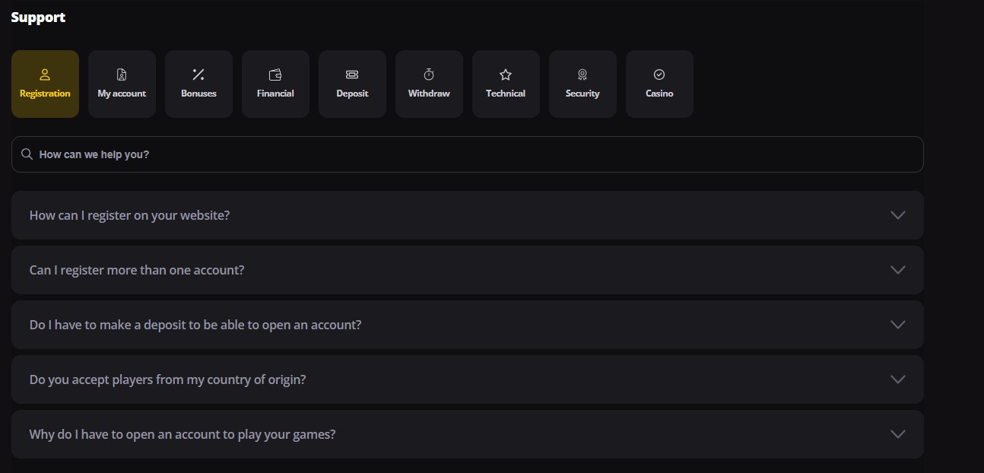The height and width of the screenshot is (473, 984).
Task: Open the My account profile icon
Action: (x=122, y=75)
